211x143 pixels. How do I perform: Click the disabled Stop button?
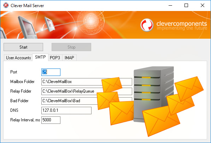[x=71, y=47]
